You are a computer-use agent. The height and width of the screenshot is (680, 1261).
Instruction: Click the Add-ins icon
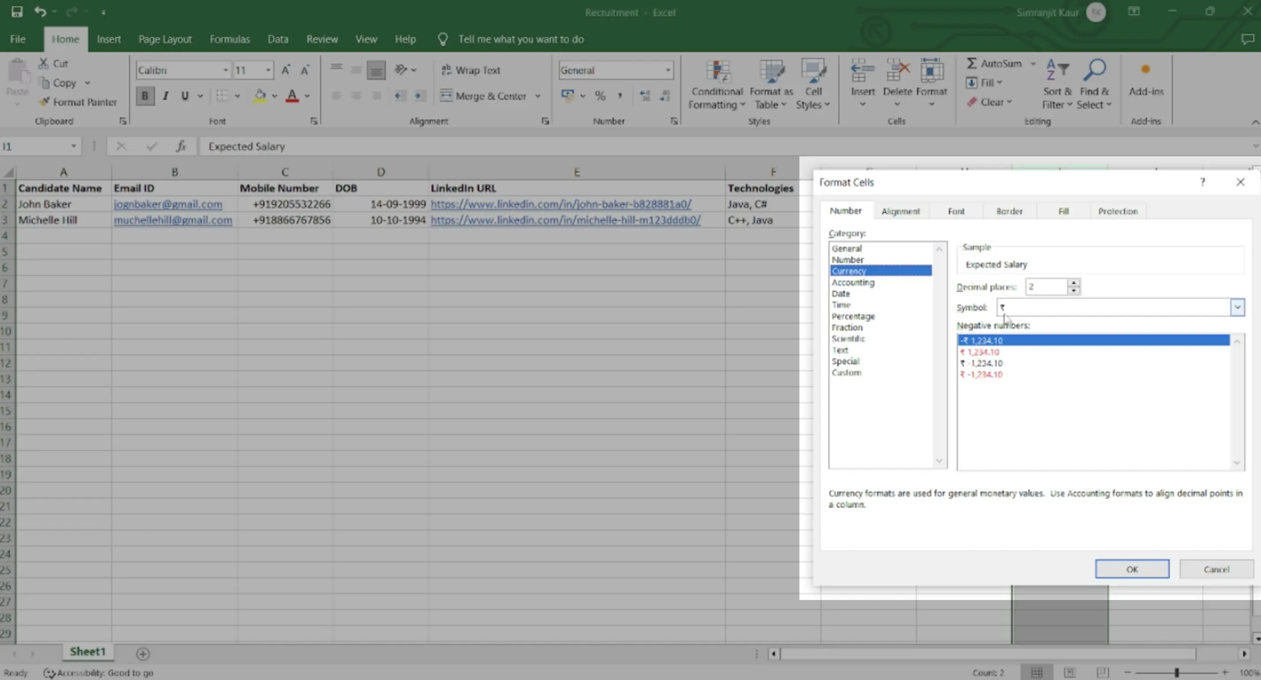click(x=1146, y=69)
